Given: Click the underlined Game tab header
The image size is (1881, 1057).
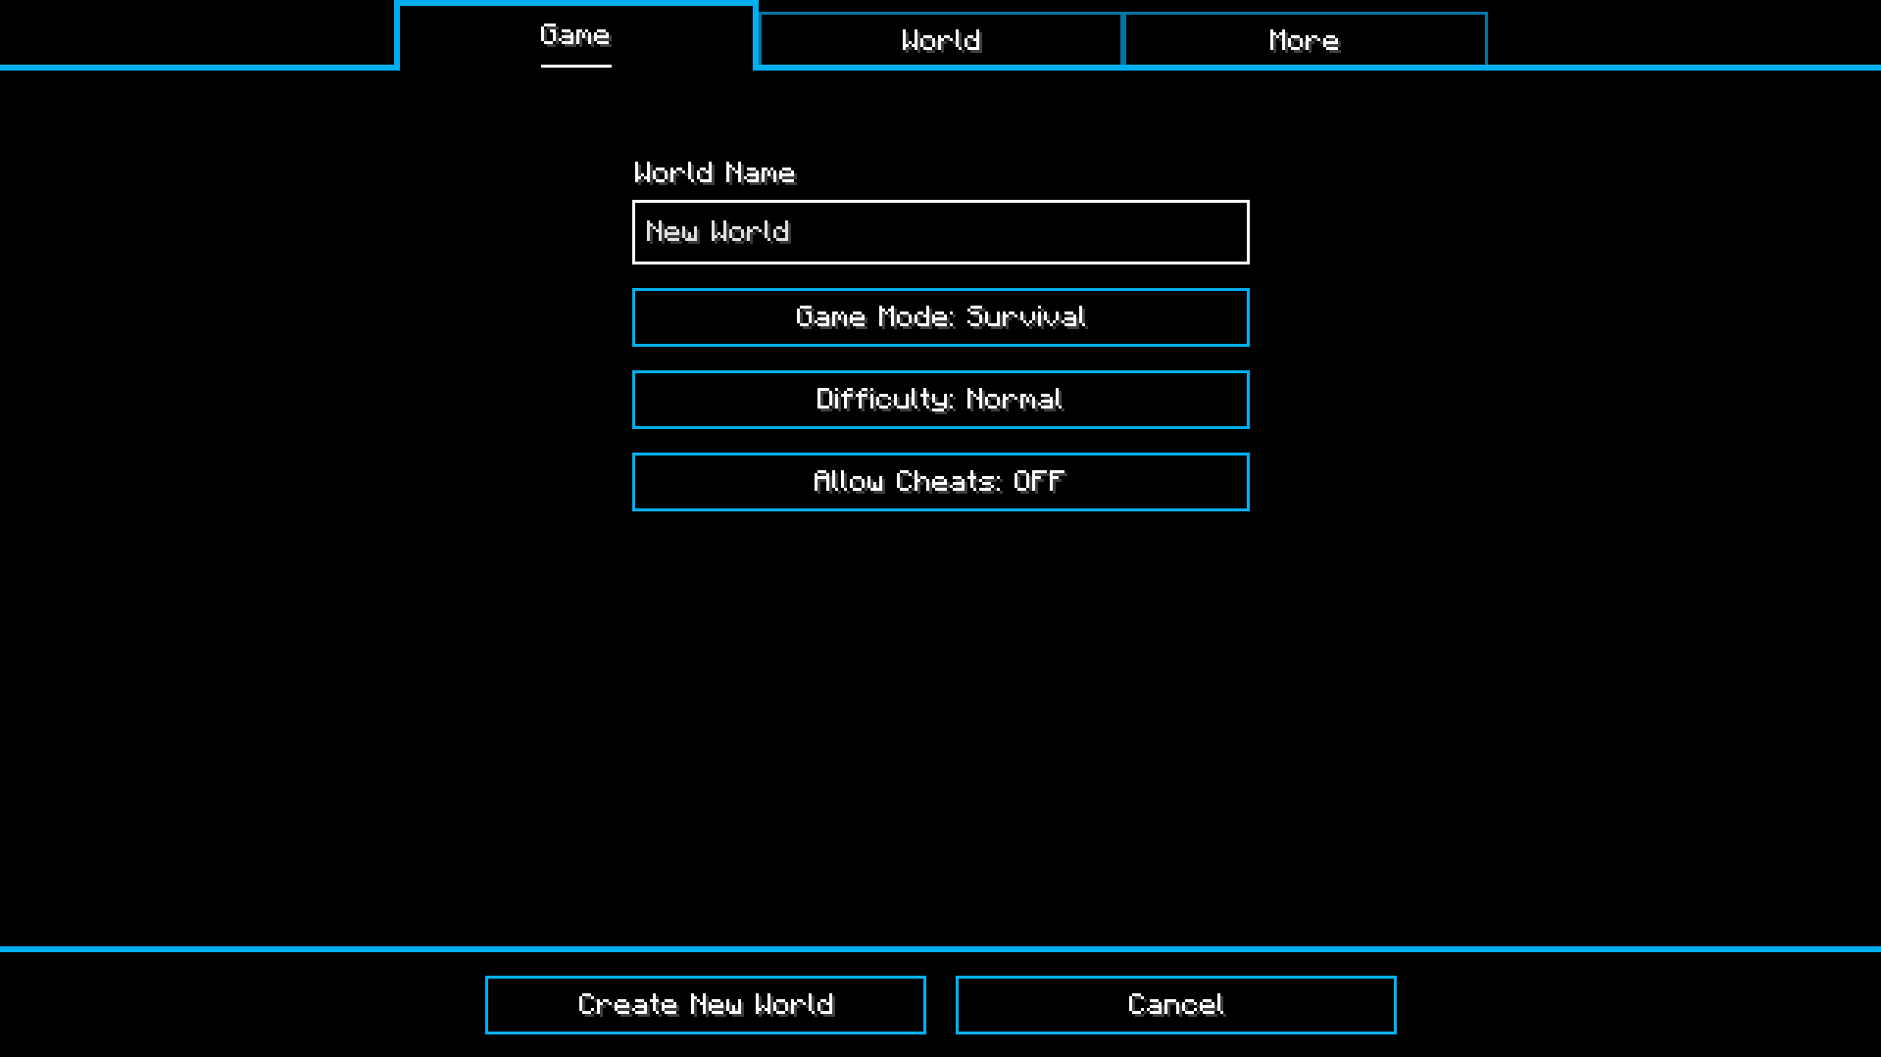Looking at the screenshot, I should click(575, 36).
